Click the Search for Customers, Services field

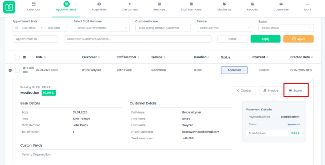click(x=137, y=39)
